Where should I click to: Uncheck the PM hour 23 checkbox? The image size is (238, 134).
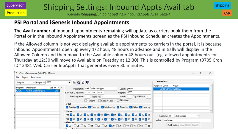(146, 119)
